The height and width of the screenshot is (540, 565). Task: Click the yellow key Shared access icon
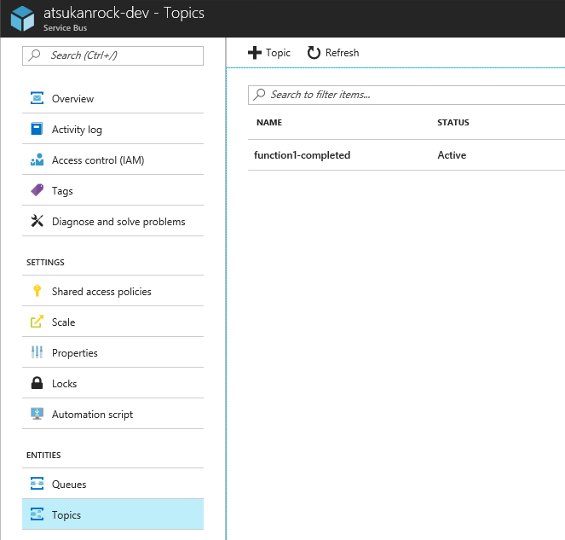point(37,291)
